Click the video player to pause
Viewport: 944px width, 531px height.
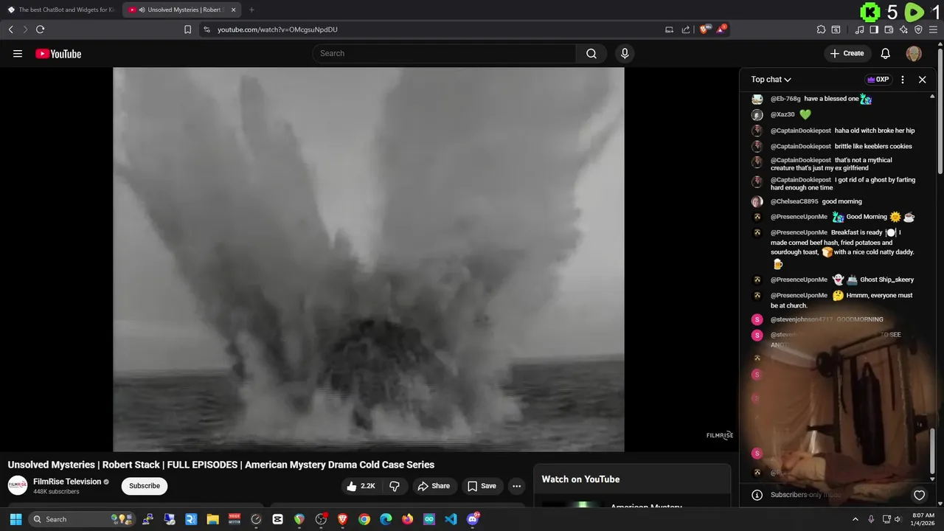(369, 260)
